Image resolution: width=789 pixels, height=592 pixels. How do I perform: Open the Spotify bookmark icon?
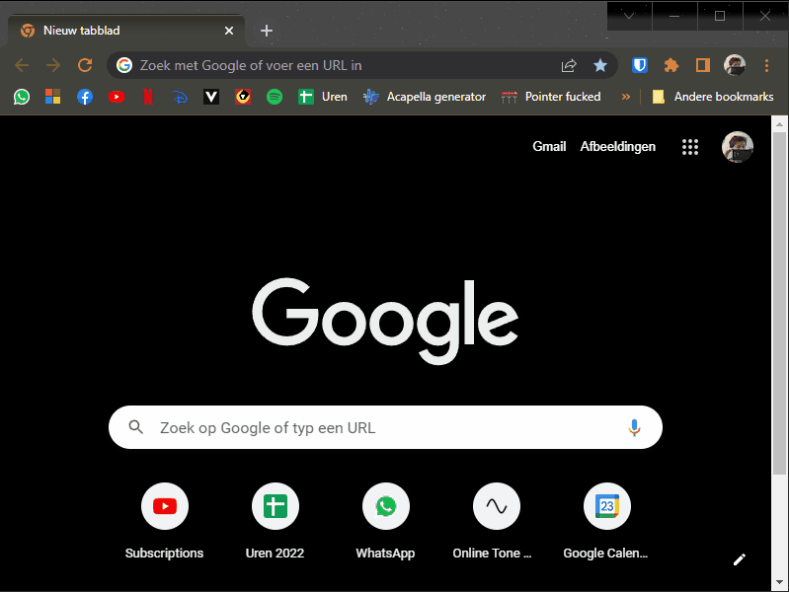click(x=275, y=97)
